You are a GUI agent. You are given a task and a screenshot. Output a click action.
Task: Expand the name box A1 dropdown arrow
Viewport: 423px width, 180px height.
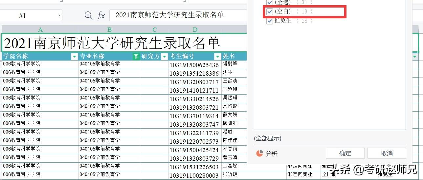(59, 15)
